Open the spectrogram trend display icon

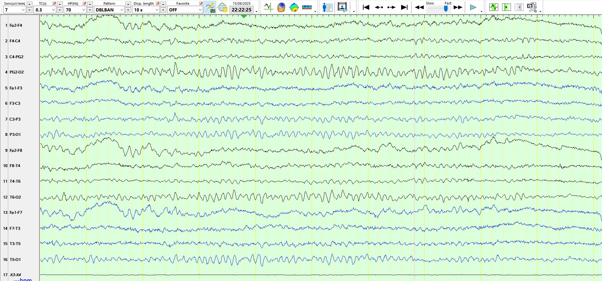(307, 7)
